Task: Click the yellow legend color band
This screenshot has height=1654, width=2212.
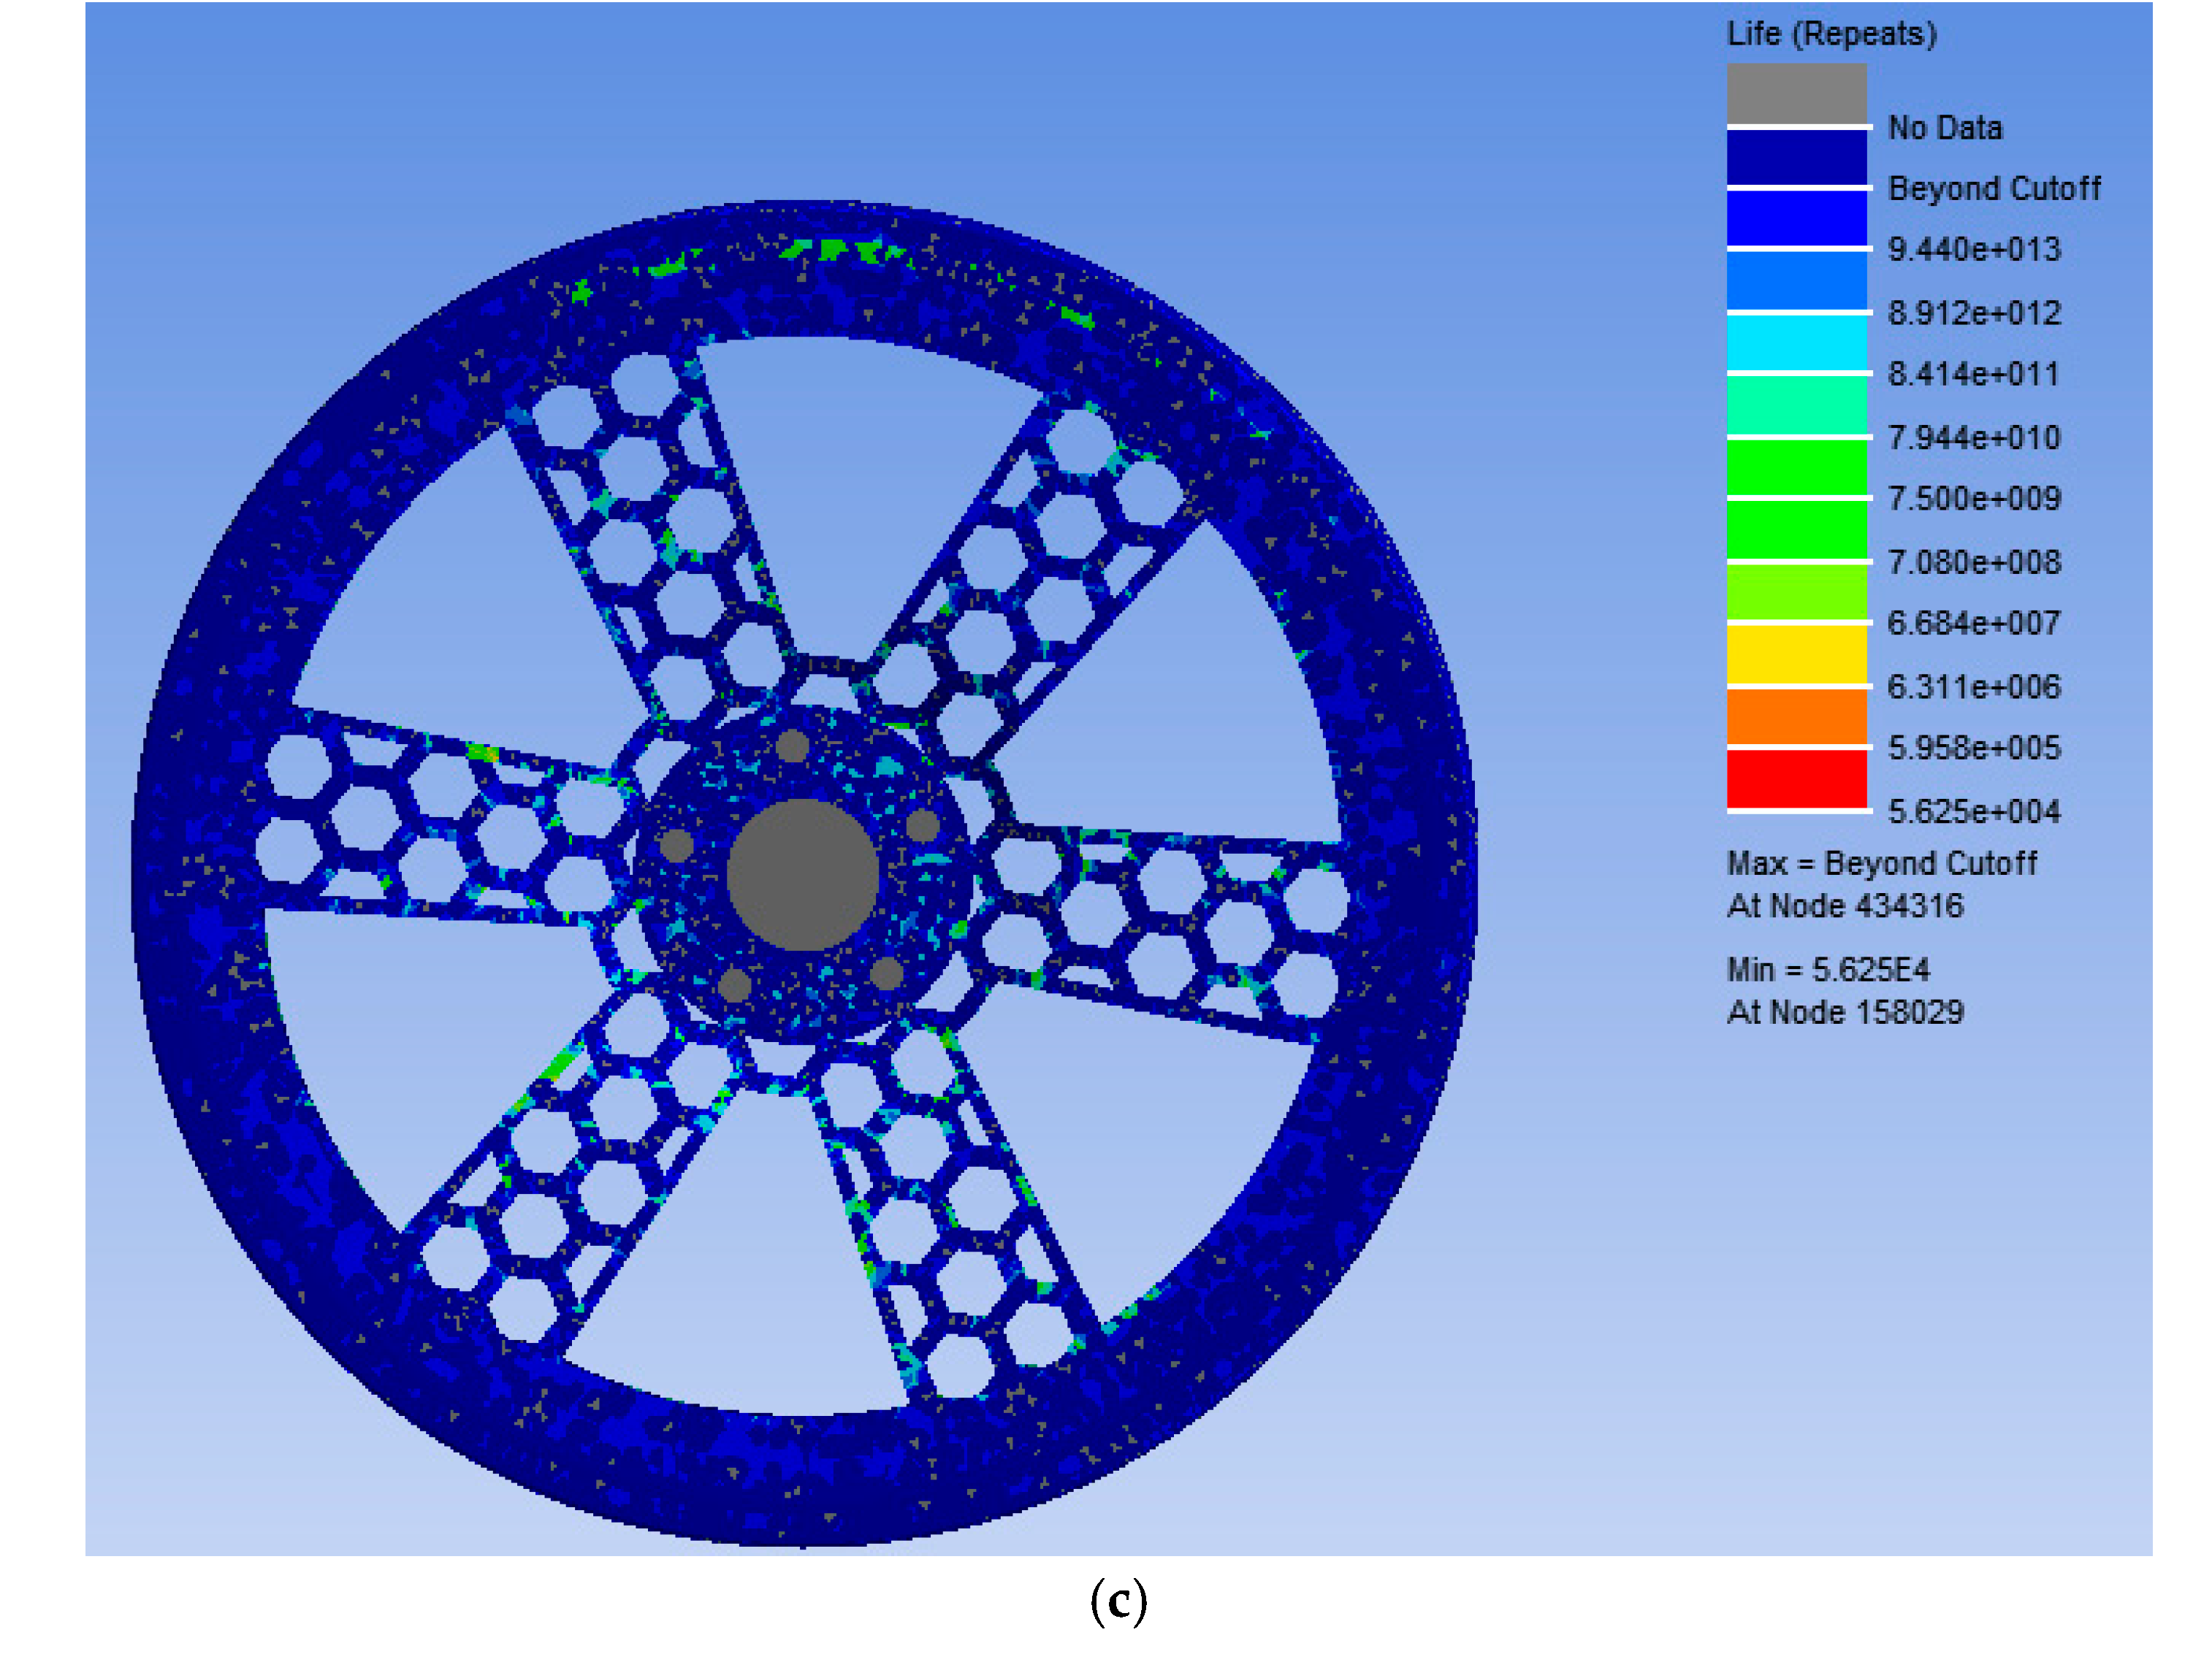Action: click(1796, 654)
